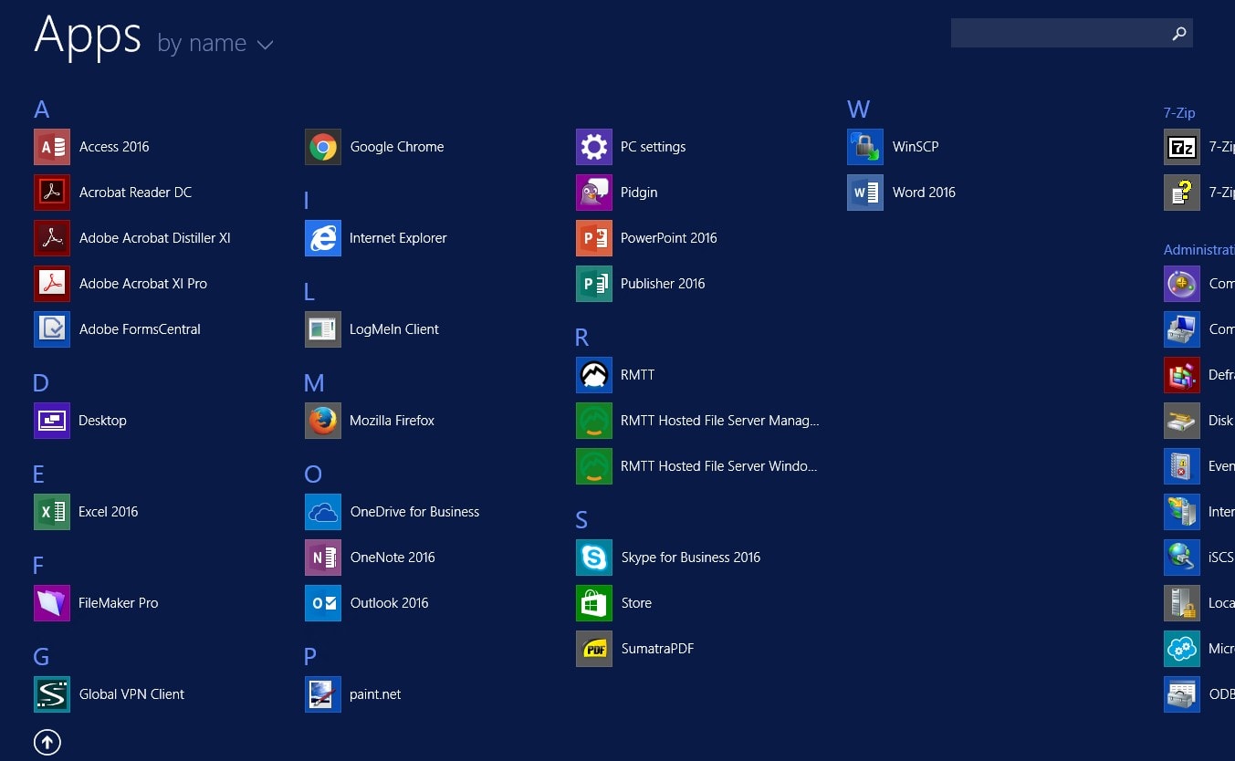Open RMTT Hosted File Server Manag... entry
This screenshot has width=1235, height=761.
(x=697, y=421)
